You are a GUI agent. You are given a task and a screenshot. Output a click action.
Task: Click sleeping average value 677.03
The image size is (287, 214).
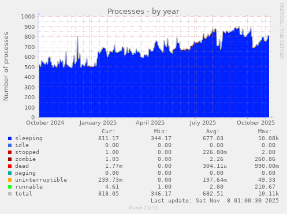(213, 138)
